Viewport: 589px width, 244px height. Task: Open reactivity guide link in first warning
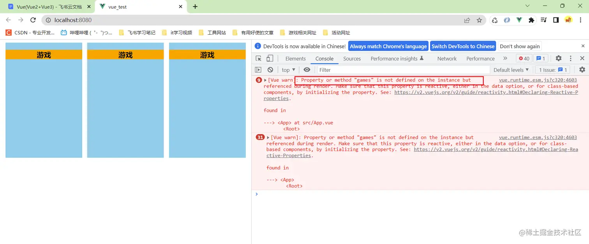coord(486,92)
